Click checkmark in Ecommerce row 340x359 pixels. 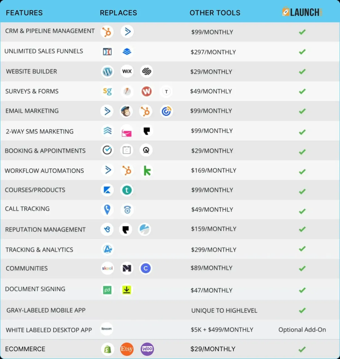pyautogui.click(x=302, y=349)
